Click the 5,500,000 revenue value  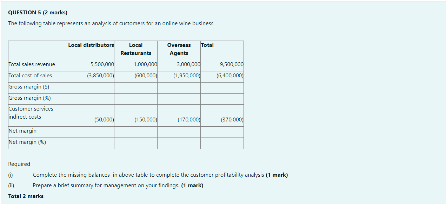(x=102, y=64)
